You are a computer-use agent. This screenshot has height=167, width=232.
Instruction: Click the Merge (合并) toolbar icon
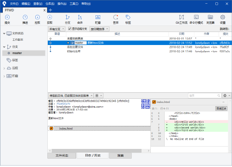pos(80,17)
